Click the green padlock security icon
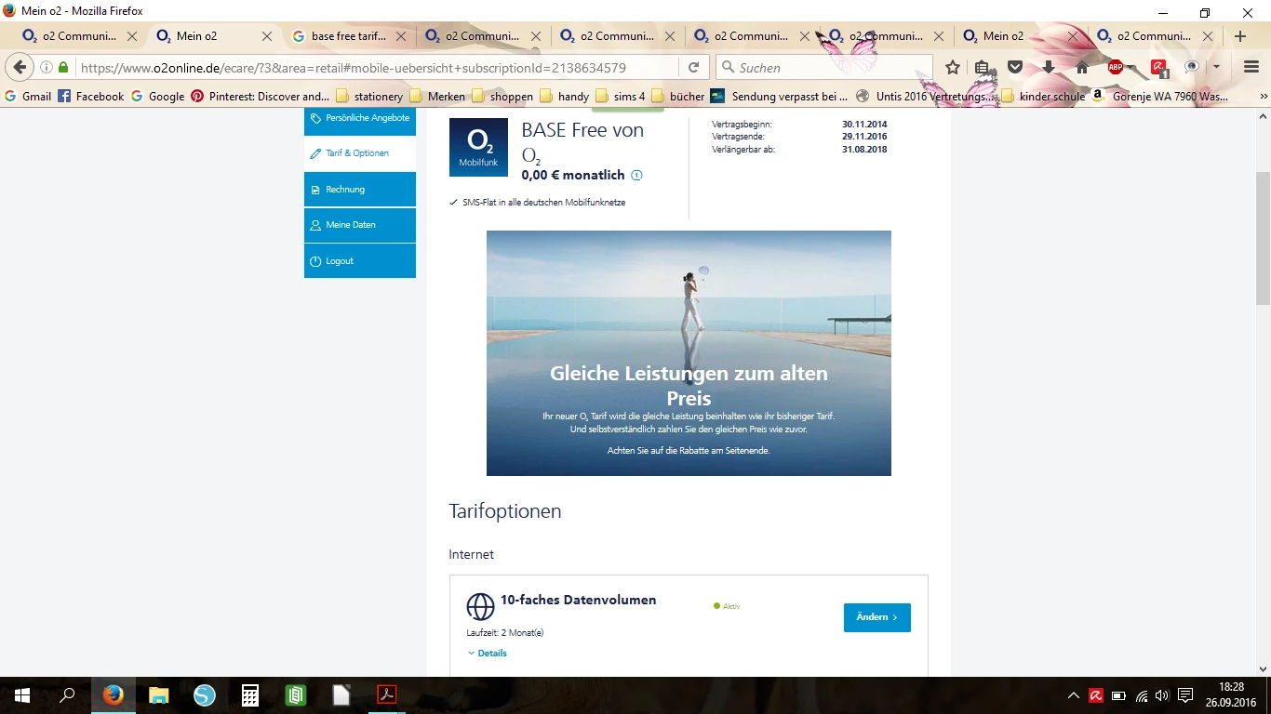Image resolution: width=1271 pixels, height=714 pixels. pyautogui.click(x=63, y=68)
